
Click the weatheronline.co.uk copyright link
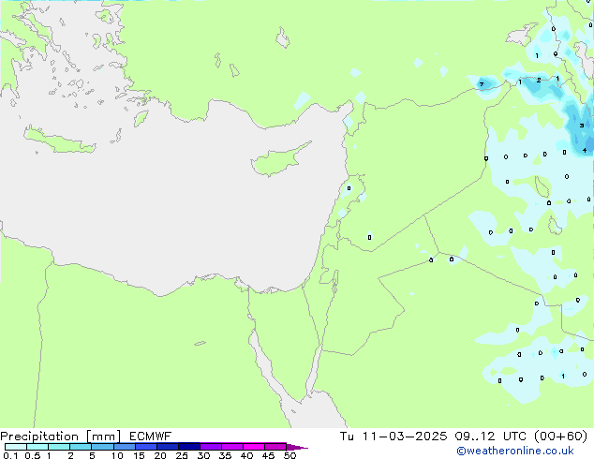(514, 451)
